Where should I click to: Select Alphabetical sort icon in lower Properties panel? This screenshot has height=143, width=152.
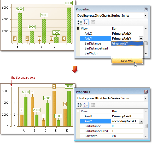[86, 105]
